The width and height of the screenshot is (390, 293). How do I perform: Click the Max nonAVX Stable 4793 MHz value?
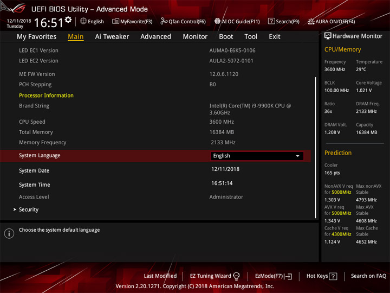[x=366, y=200]
